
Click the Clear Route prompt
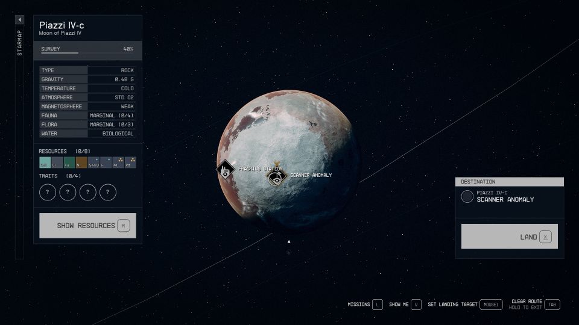tap(527, 301)
